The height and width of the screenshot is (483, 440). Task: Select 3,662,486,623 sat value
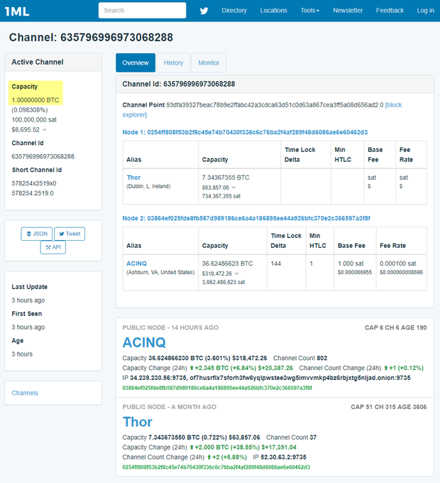(224, 282)
